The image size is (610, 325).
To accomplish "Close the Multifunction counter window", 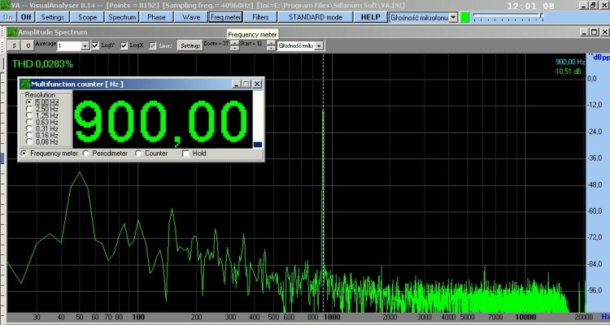I will tap(257, 84).
